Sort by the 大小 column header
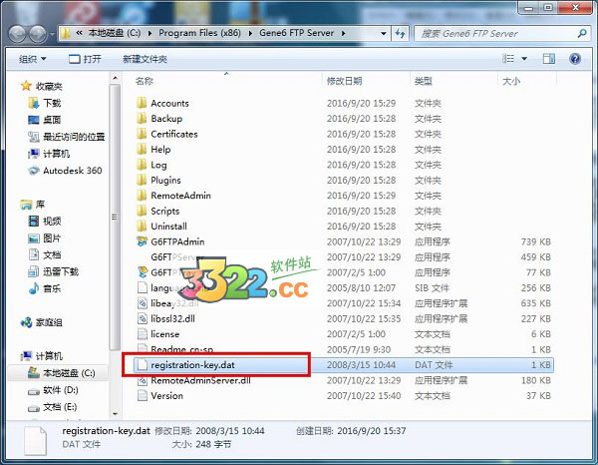598x465 pixels. (x=511, y=81)
